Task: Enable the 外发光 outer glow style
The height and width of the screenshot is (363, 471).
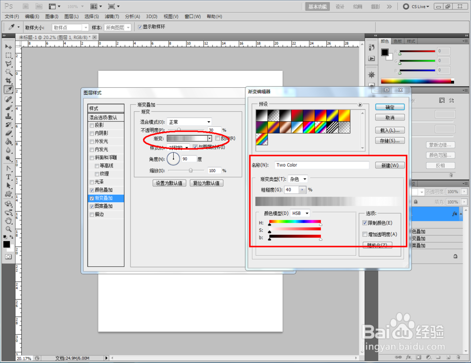Action: (92, 141)
